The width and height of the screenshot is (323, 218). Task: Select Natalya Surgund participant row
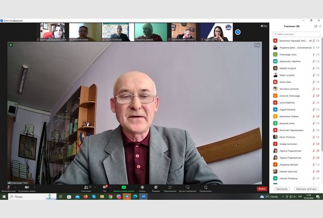click(x=296, y=68)
